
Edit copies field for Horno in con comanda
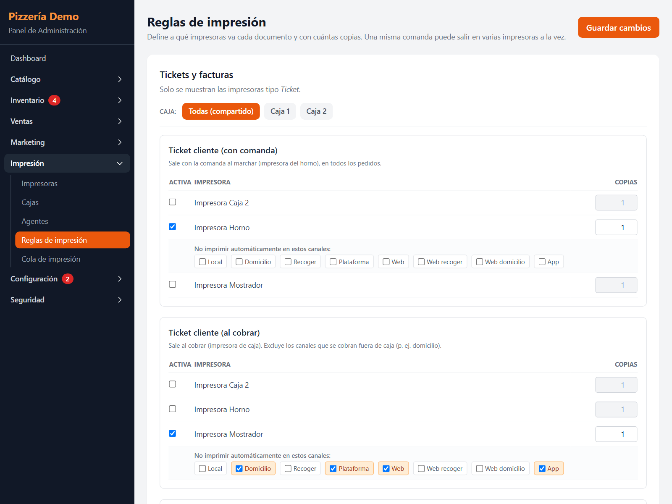coord(616,227)
